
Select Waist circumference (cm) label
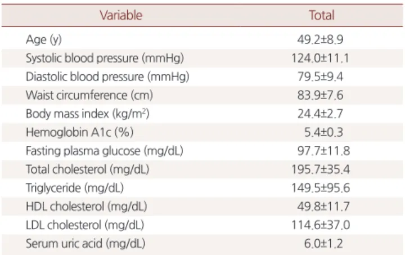point(89,95)
